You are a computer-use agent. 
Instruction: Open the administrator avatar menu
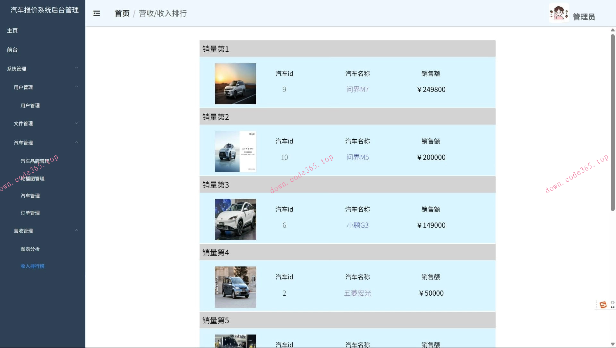pos(559,13)
